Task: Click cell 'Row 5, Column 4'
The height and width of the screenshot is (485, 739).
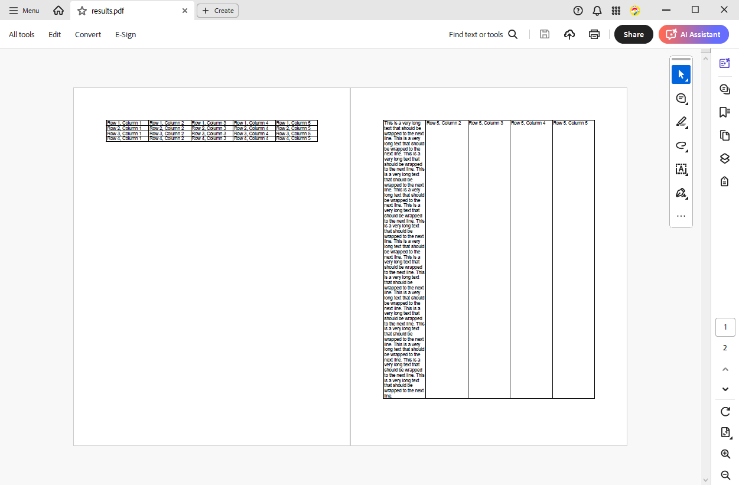Action: [531, 259]
